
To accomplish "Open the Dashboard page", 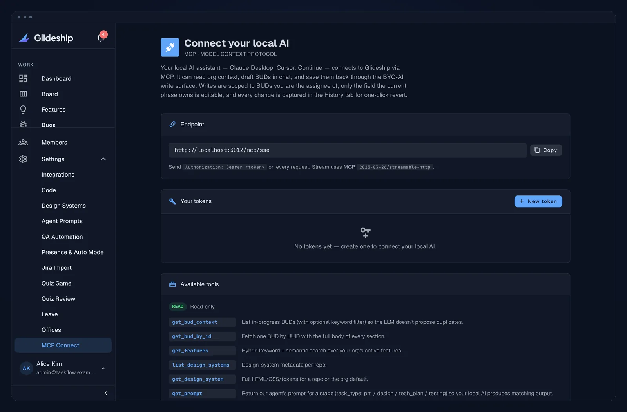I will (x=56, y=78).
